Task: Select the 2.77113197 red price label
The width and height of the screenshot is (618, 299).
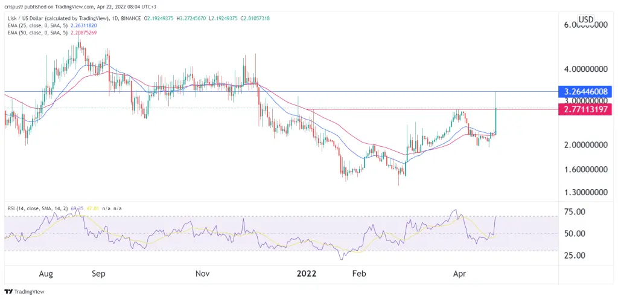Action: [585, 109]
